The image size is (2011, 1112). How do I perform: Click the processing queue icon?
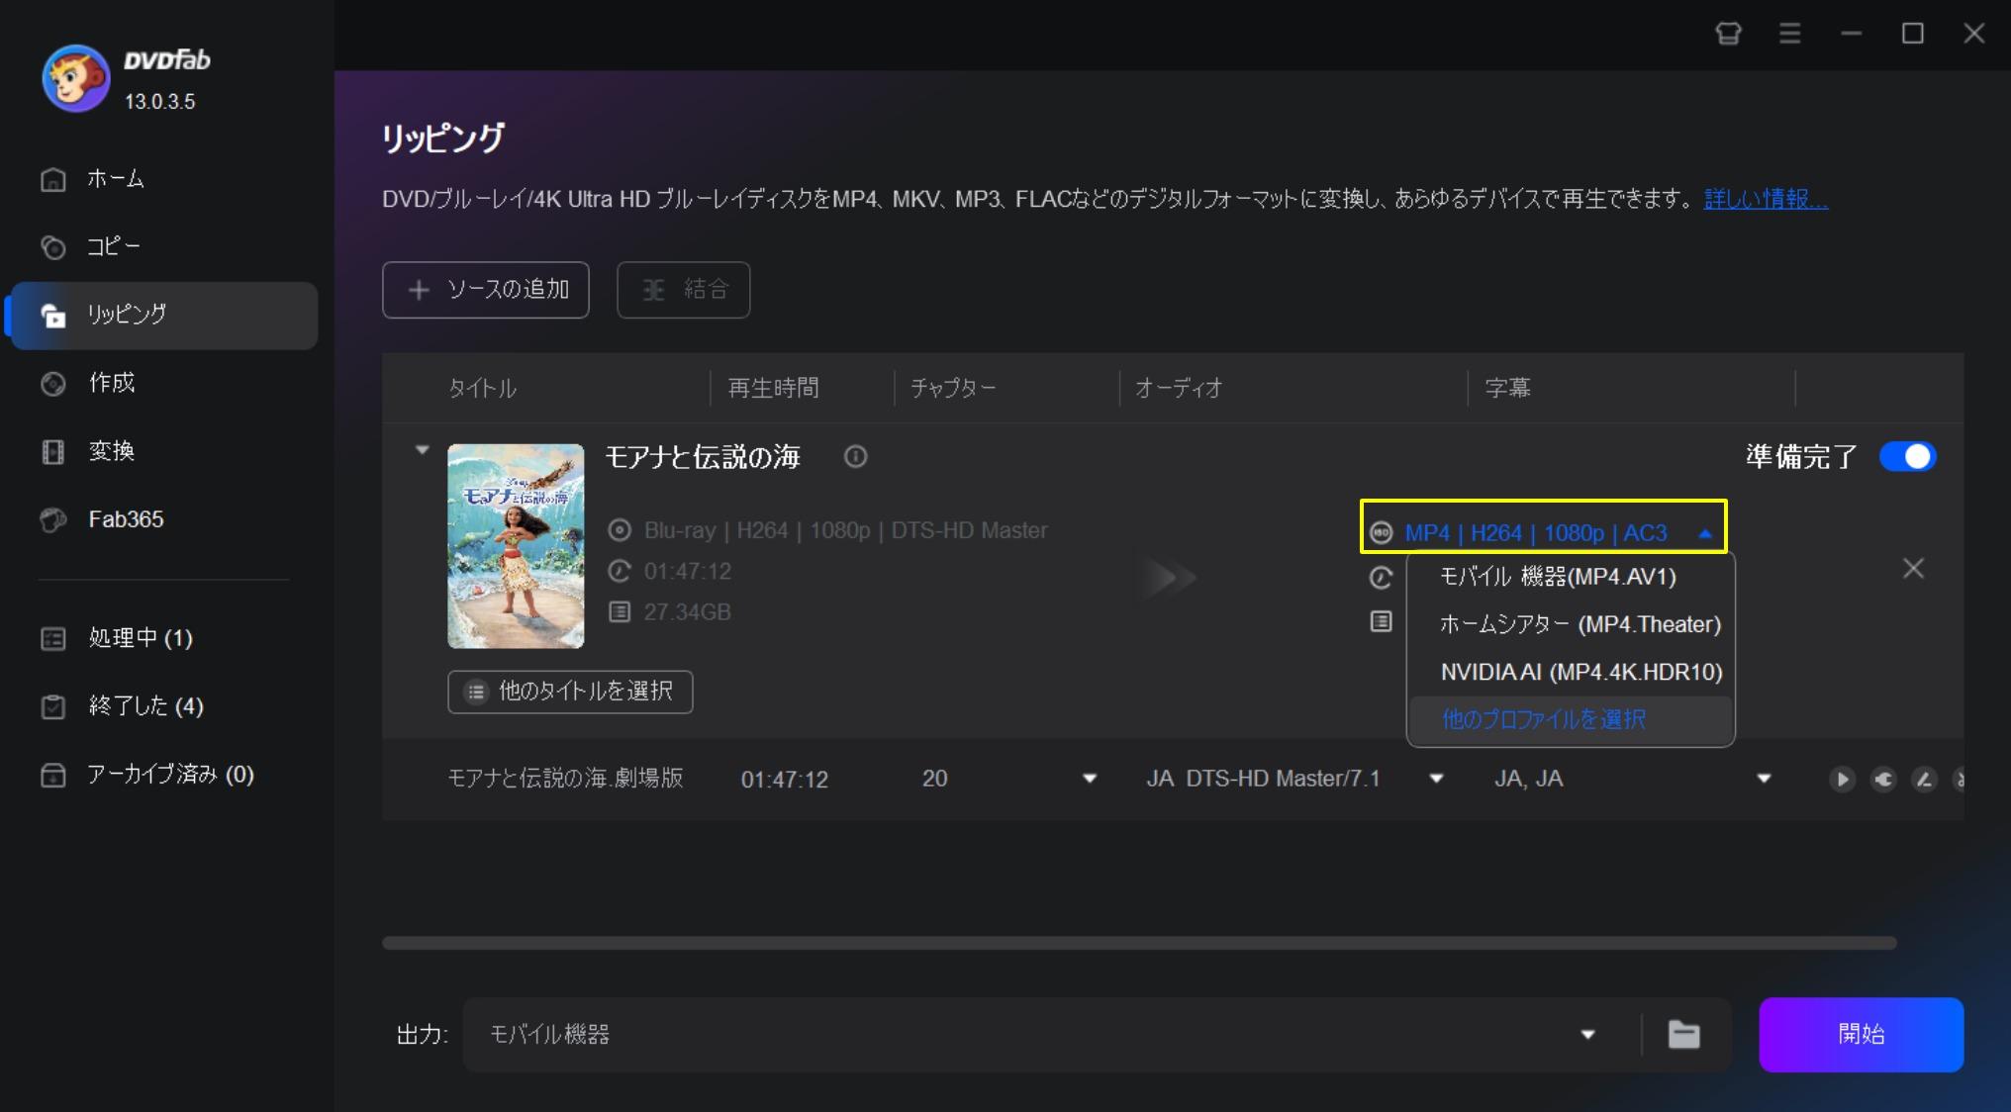pos(53,638)
